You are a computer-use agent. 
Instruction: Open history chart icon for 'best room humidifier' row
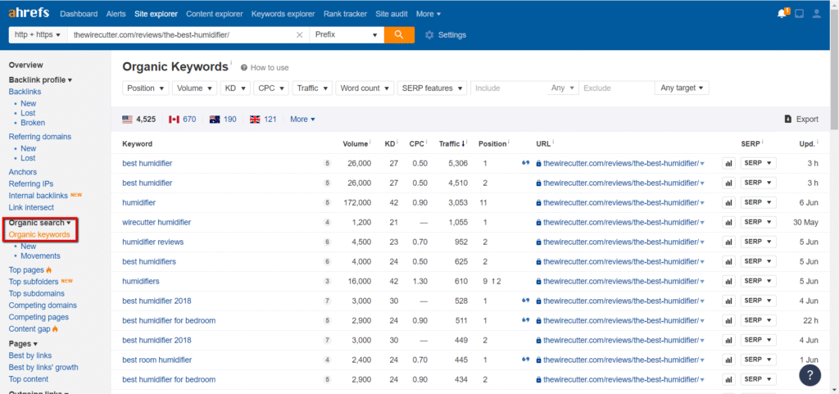pyautogui.click(x=728, y=360)
